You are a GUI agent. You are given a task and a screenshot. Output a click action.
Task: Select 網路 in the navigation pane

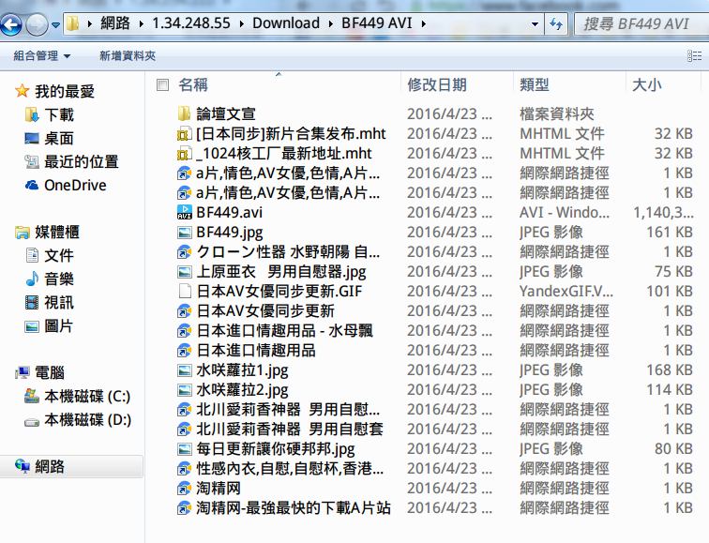point(50,467)
